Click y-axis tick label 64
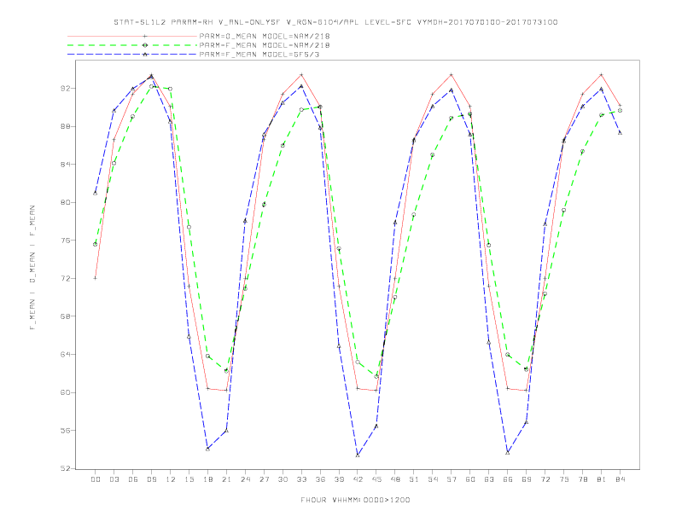This screenshot has height=522, width=676. click(65, 355)
